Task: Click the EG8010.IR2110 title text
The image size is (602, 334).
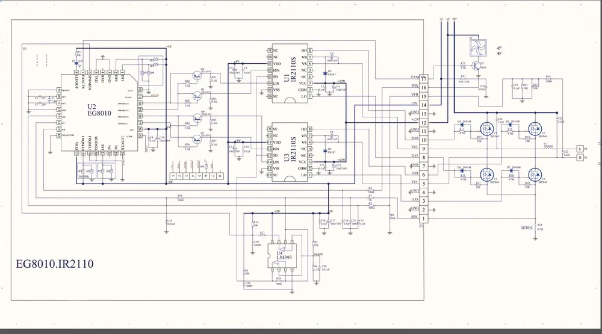Action: 55,264
